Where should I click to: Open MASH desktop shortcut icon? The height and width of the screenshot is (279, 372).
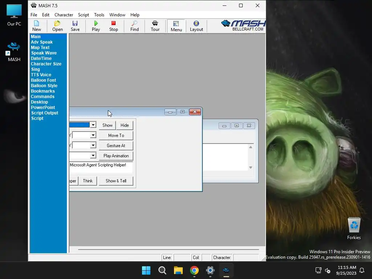tap(14, 52)
